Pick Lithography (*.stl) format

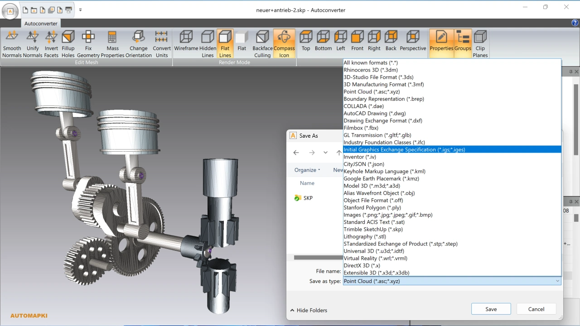452,236
